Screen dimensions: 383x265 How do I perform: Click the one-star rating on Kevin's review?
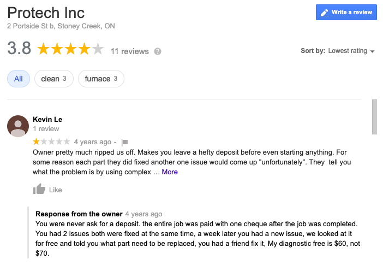tap(37, 142)
